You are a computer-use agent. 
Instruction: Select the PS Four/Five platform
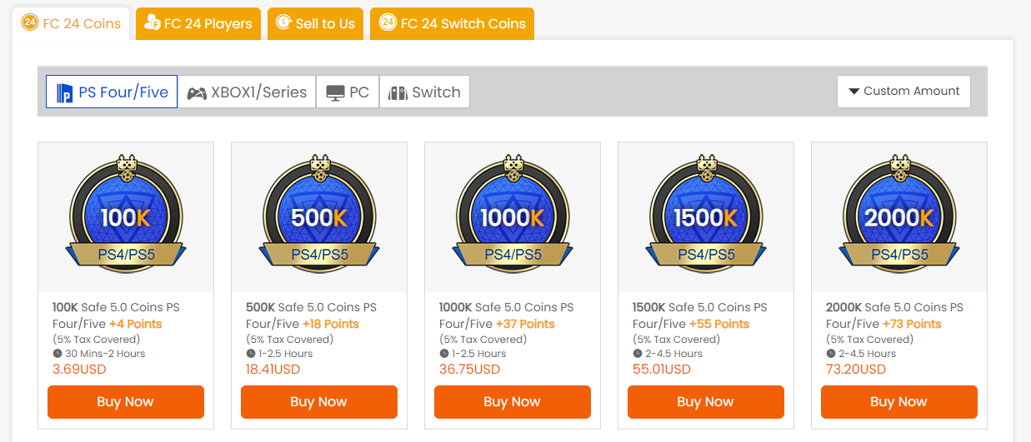(112, 92)
